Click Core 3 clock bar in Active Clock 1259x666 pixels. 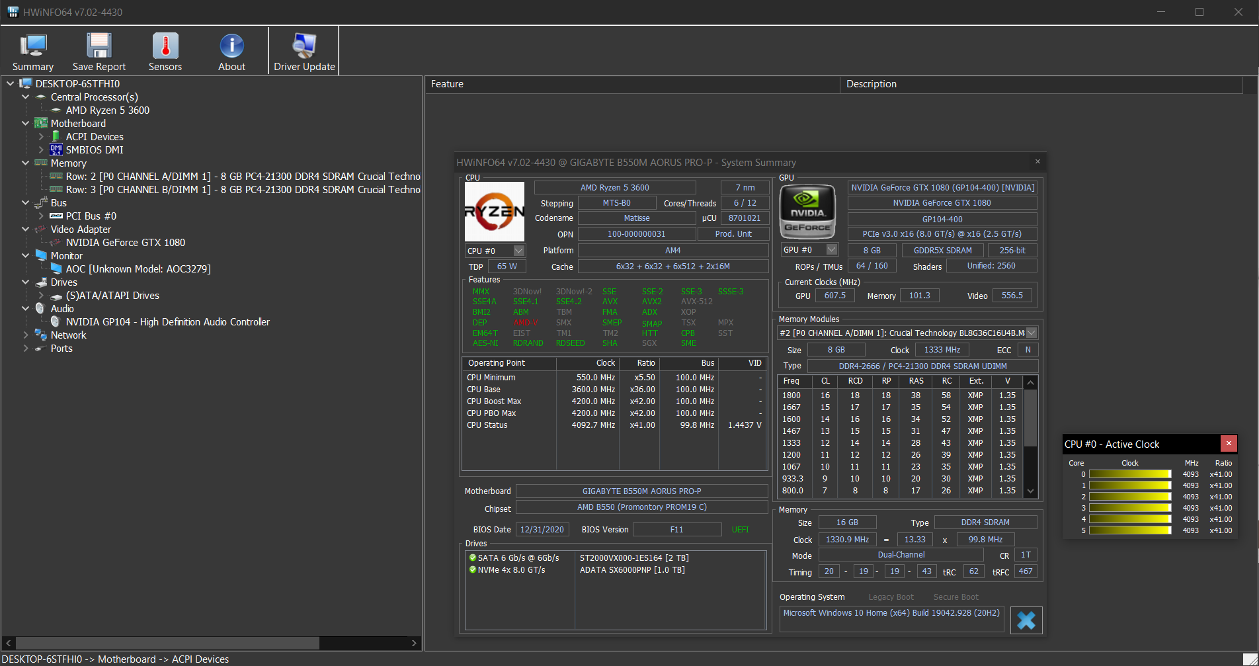point(1130,508)
